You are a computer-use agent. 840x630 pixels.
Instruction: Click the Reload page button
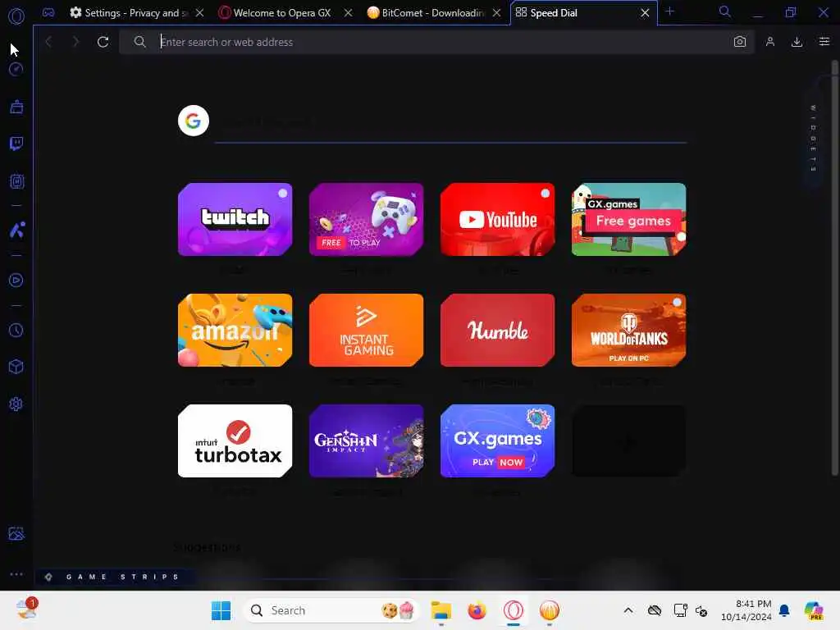point(103,42)
